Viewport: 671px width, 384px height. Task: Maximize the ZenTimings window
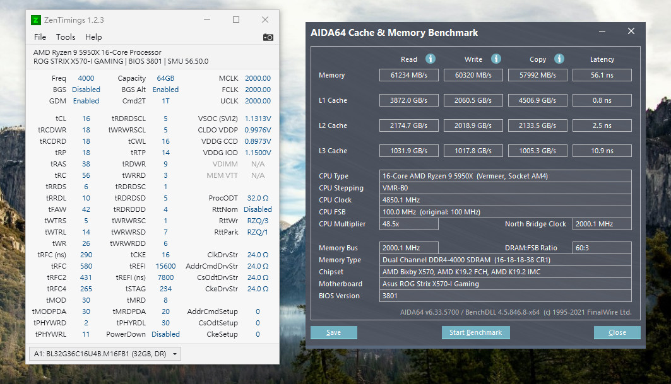pyautogui.click(x=236, y=20)
